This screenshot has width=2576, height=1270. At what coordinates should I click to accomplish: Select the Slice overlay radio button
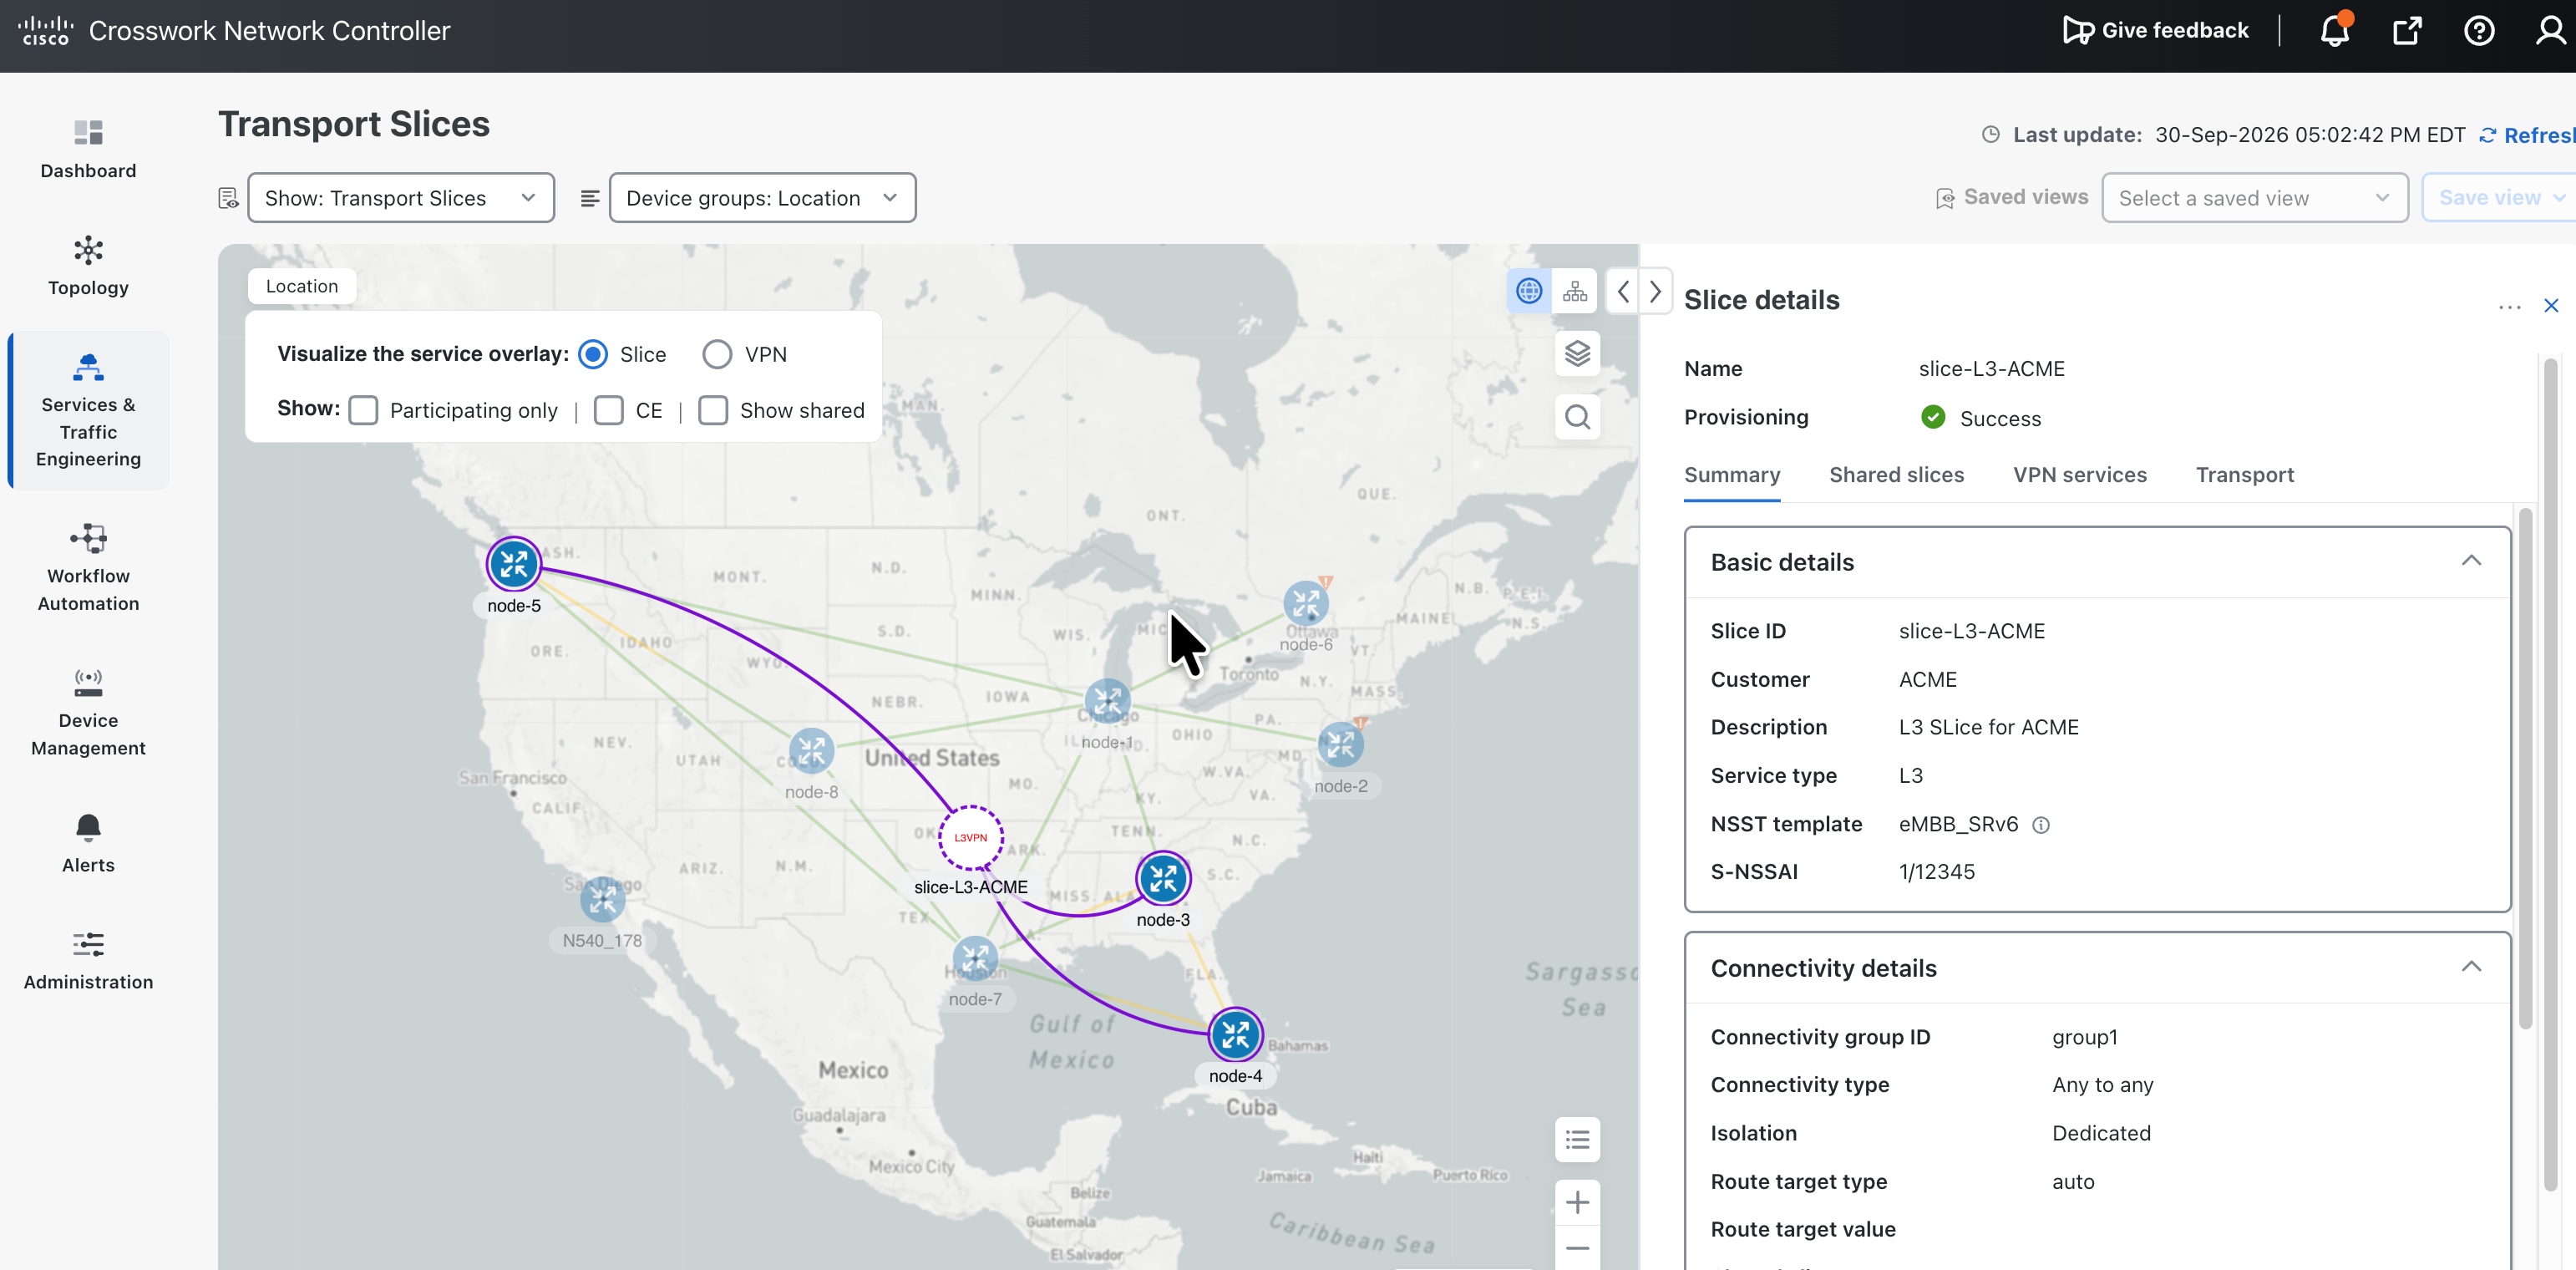pyautogui.click(x=593, y=354)
